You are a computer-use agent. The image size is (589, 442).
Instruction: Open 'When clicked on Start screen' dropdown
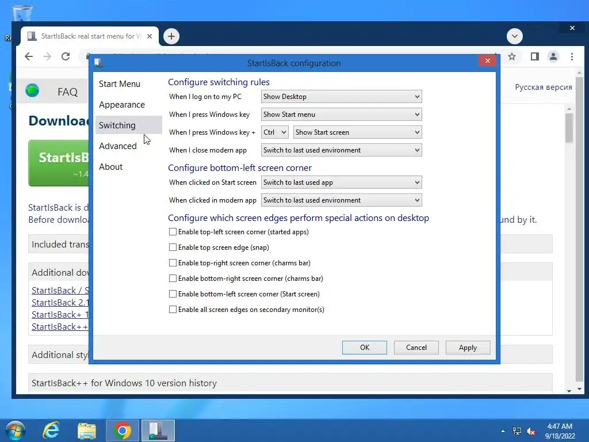click(x=341, y=182)
